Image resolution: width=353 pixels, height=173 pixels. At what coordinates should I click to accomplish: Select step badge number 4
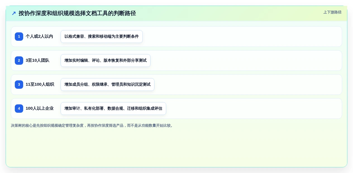click(19, 109)
